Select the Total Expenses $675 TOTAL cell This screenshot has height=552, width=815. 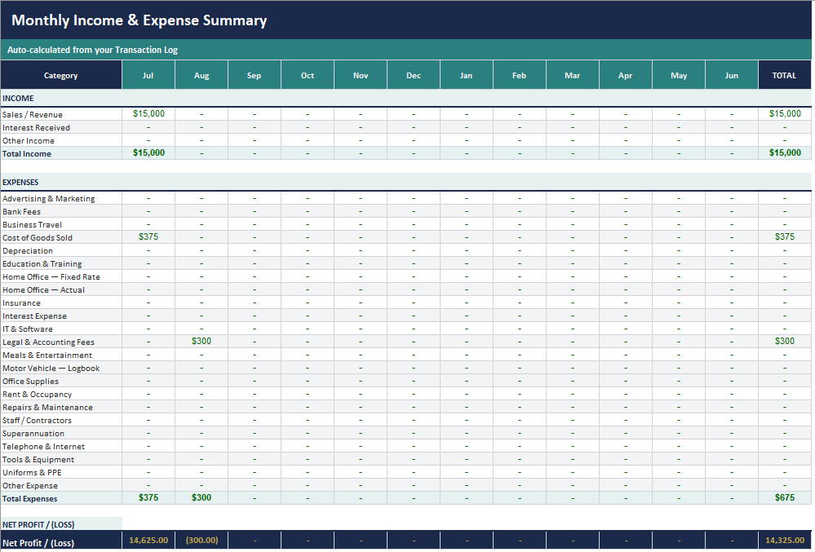tap(784, 498)
